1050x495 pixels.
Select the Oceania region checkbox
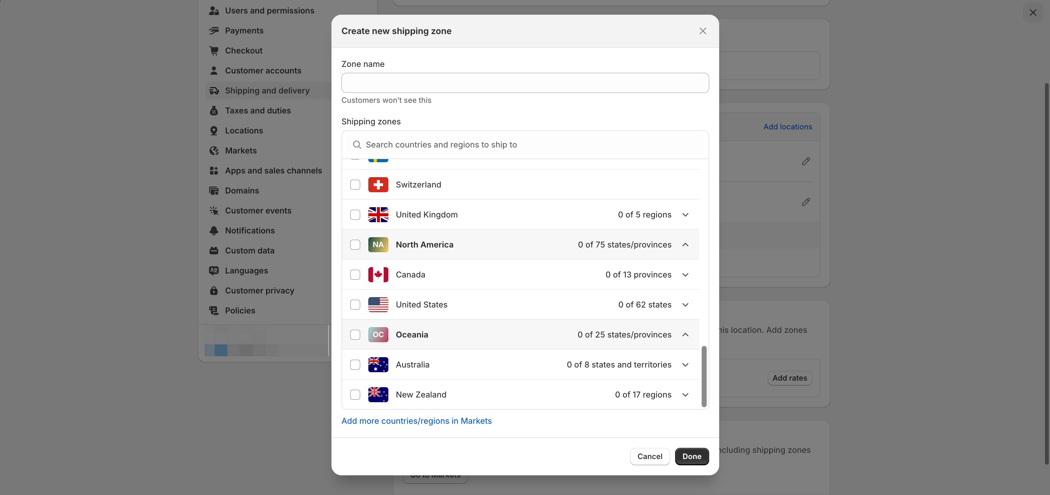[x=355, y=334]
